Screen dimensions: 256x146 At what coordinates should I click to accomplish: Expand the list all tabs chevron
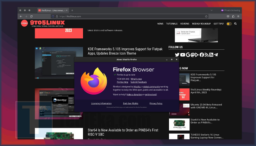pyautogui.click(x=211, y=11)
